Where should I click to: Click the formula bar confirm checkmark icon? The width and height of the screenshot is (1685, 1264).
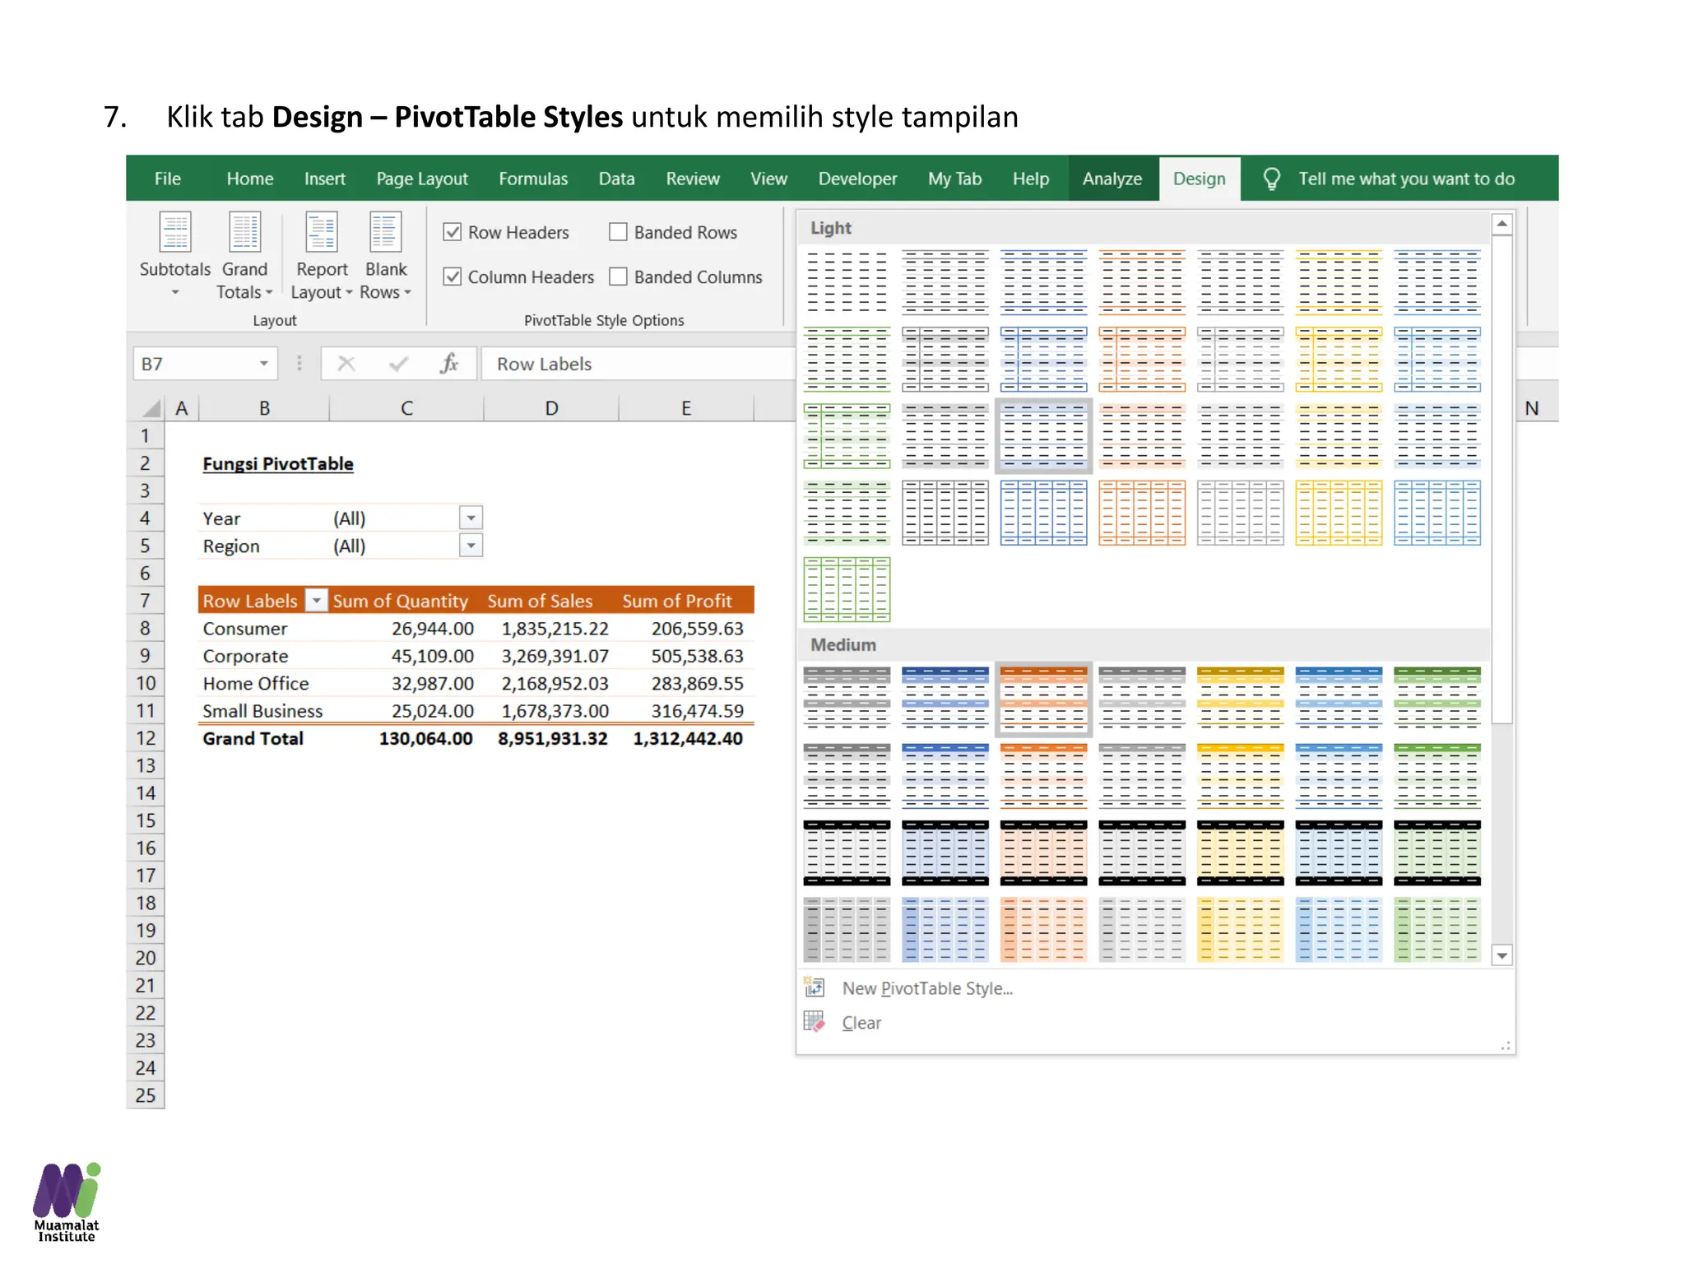[398, 364]
